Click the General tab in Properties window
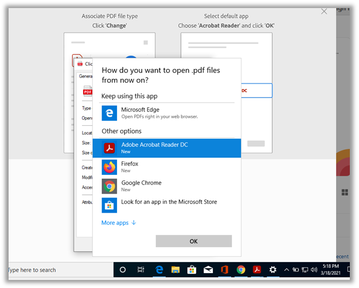 tap(85, 76)
